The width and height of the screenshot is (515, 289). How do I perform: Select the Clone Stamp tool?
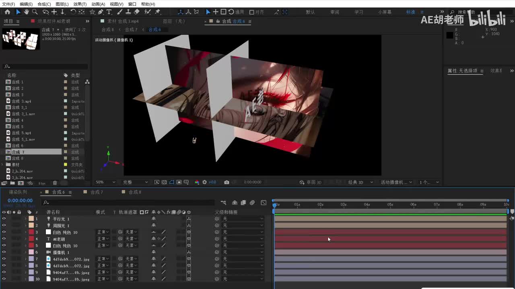tap(128, 12)
